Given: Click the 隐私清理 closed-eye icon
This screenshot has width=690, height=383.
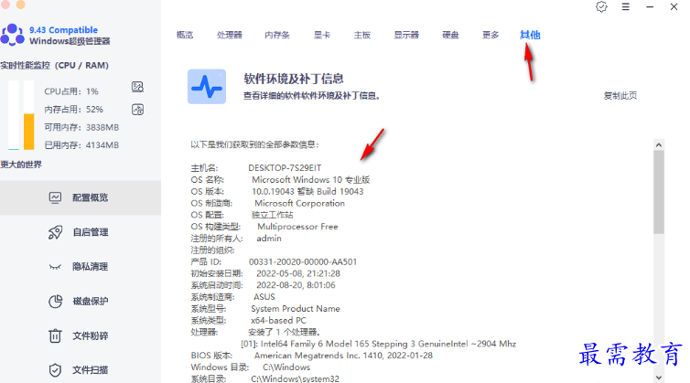Looking at the screenshot, I should [x=55, y=267].
